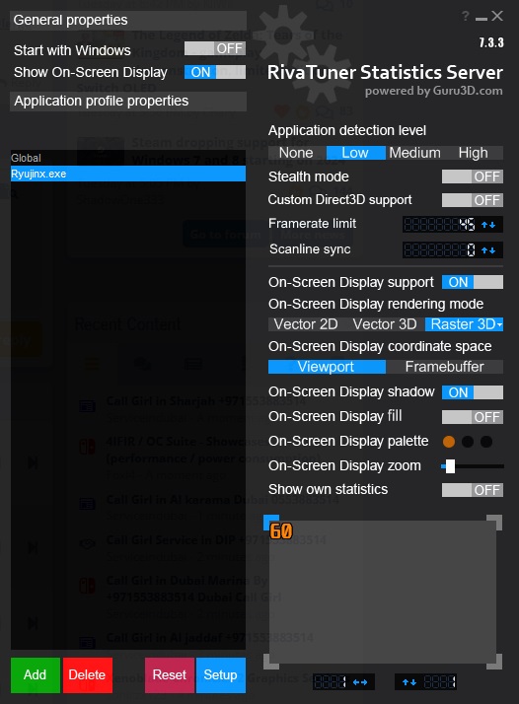
Task: Click the orange 60 OSD preview counter
Action: pos(281,531)
